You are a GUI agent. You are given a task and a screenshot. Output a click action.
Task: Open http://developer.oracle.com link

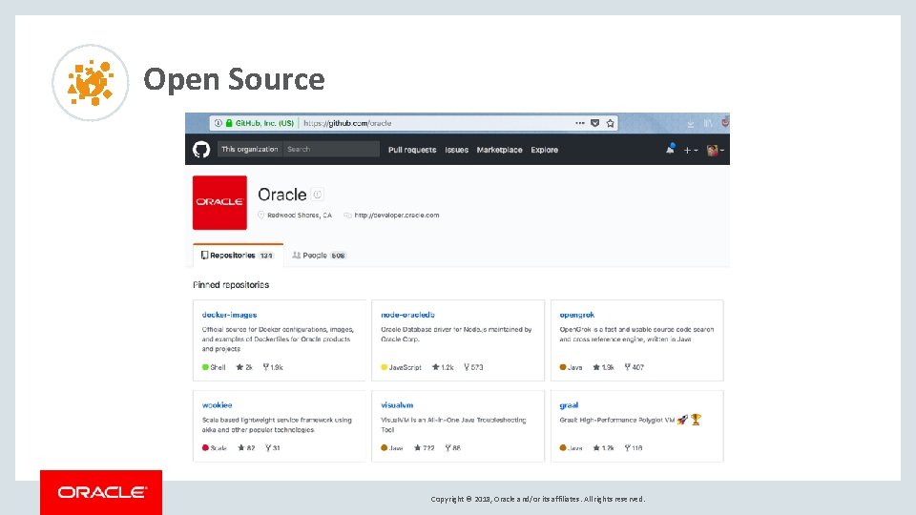pyautogui.click(x=397, y=215)
